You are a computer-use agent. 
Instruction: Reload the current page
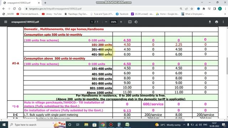pos(14,9)
